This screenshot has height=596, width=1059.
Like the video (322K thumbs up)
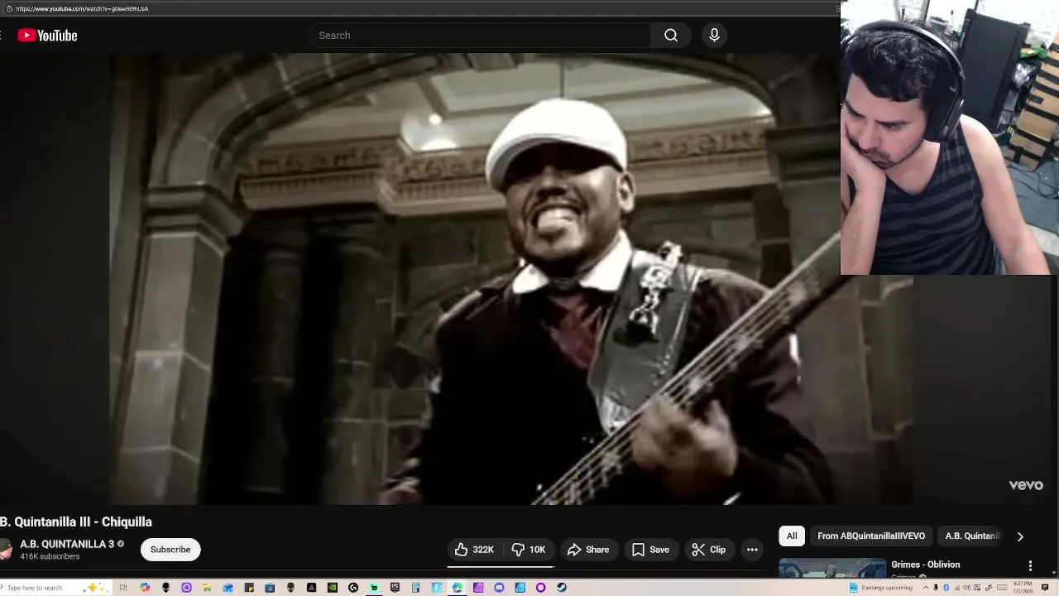point(475,550)
